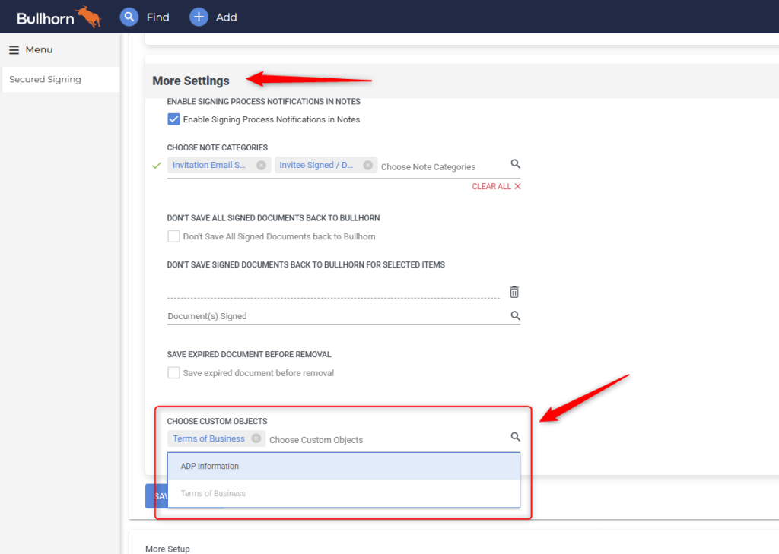Click the Add plus icon
779x554 pixels.
click(197, 16)
